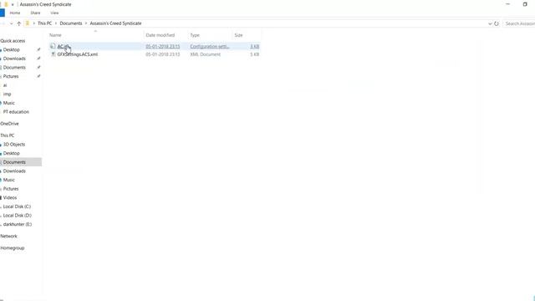The image size is (535, 301).
Task: Open Local Disk (C:) drive
Action: [17, 207]
